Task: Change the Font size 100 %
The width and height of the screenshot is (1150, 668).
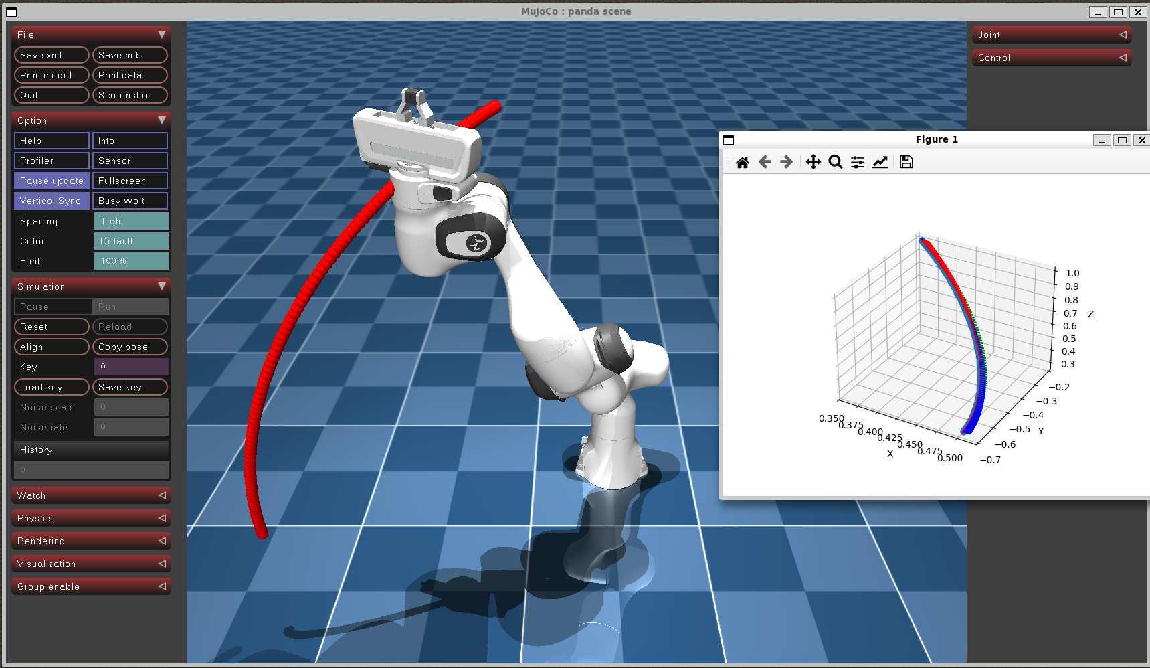Action: (x=131, y=261)
